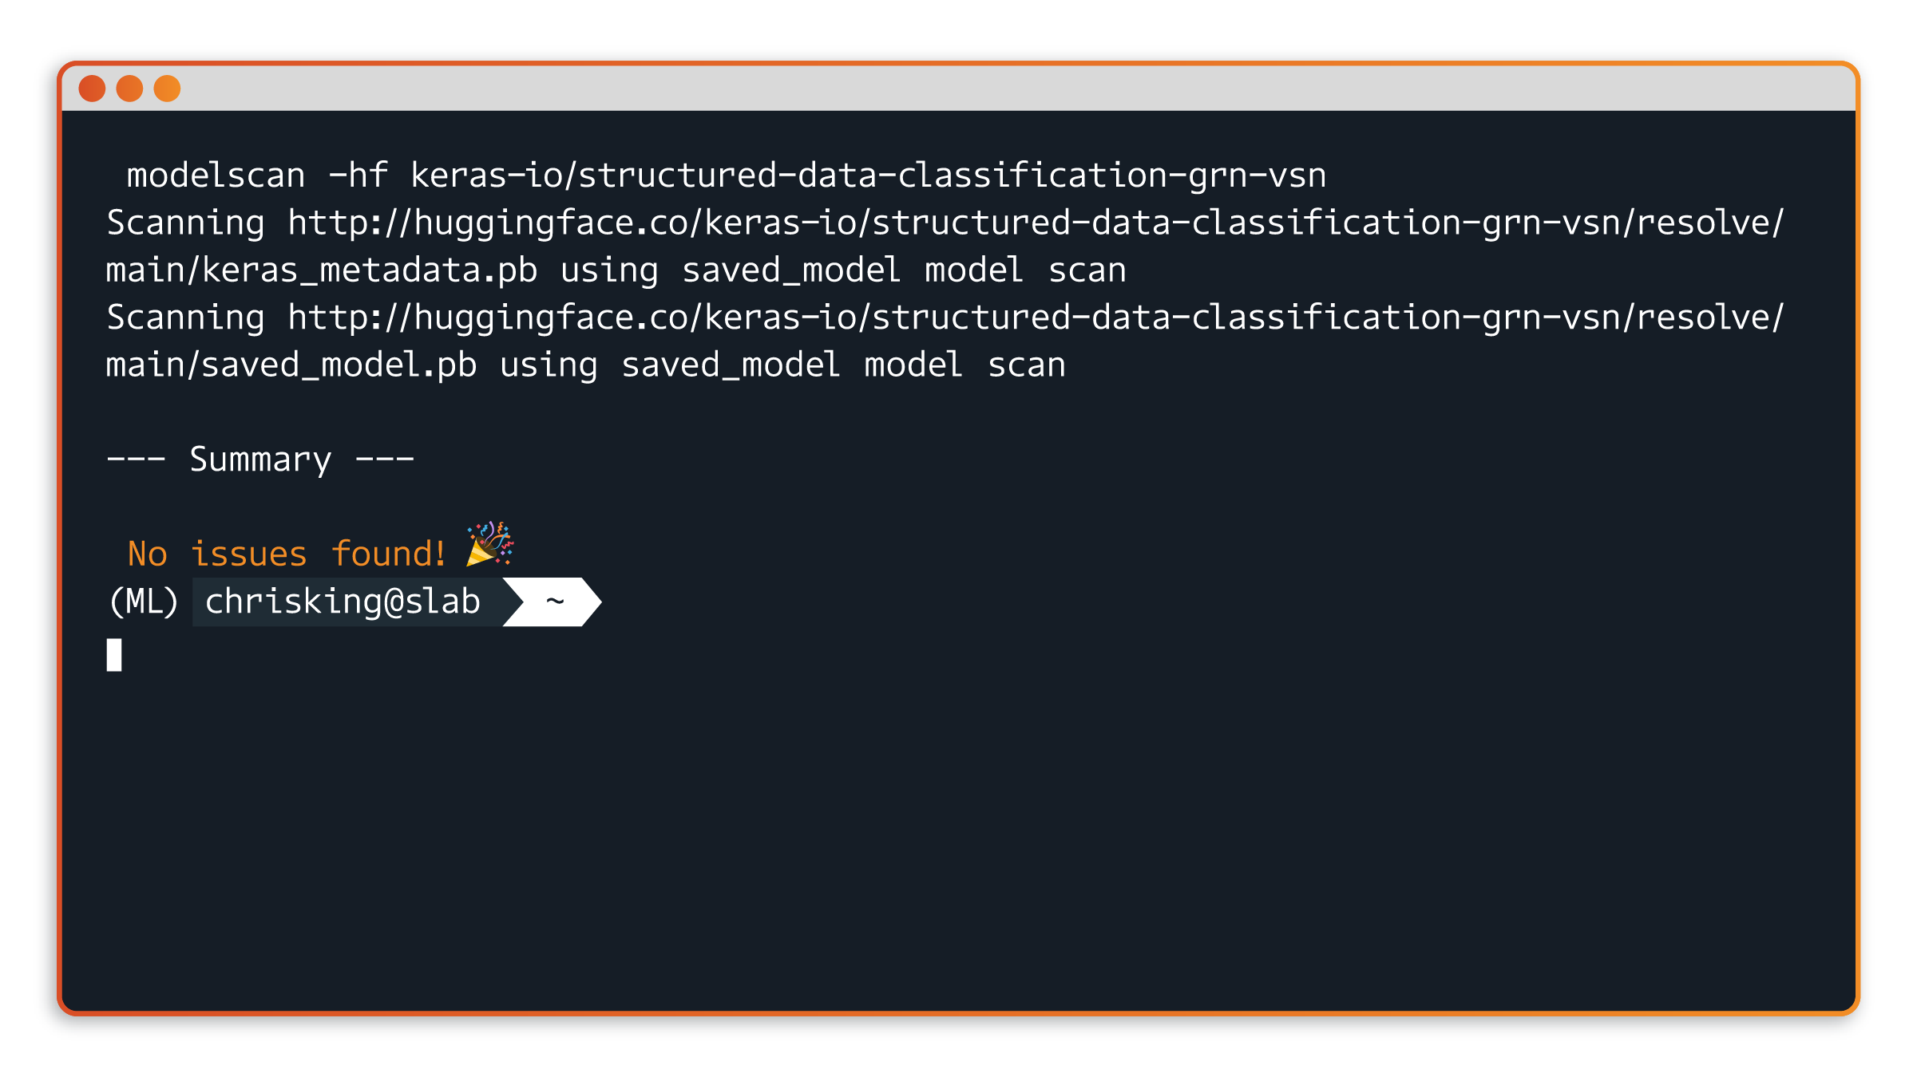
Task: Click the '-hf' flag in the command
Action: click(x=358, y=176)
